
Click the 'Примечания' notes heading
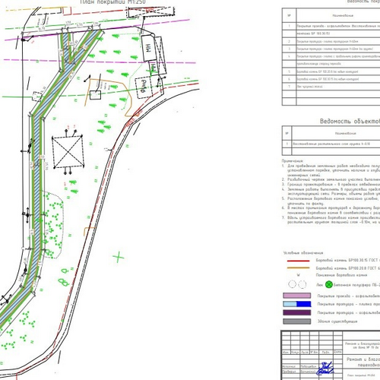[x=293, y=160]
